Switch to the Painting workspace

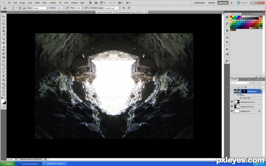pyautogui.click(x=223, y=3)
